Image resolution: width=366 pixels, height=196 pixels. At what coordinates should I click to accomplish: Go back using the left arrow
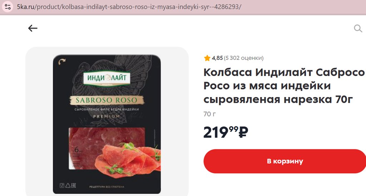point(33,28)
